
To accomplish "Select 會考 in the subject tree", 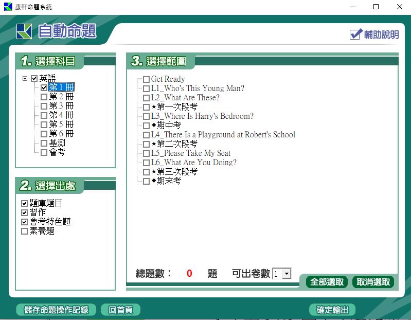I will coord(57,152).
